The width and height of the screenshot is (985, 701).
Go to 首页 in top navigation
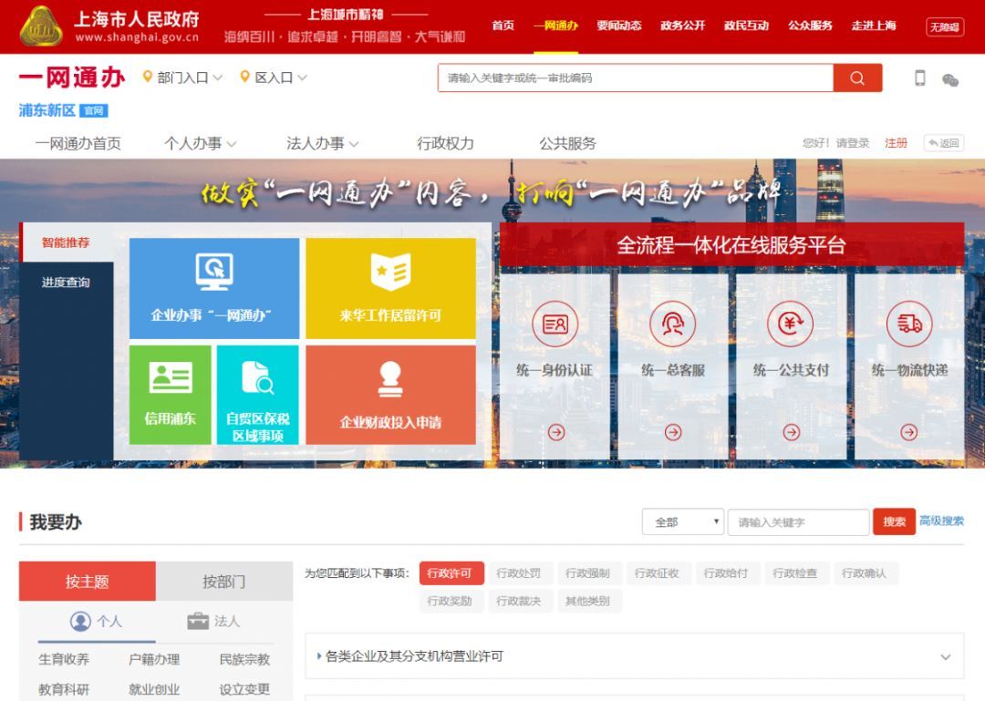503,26
